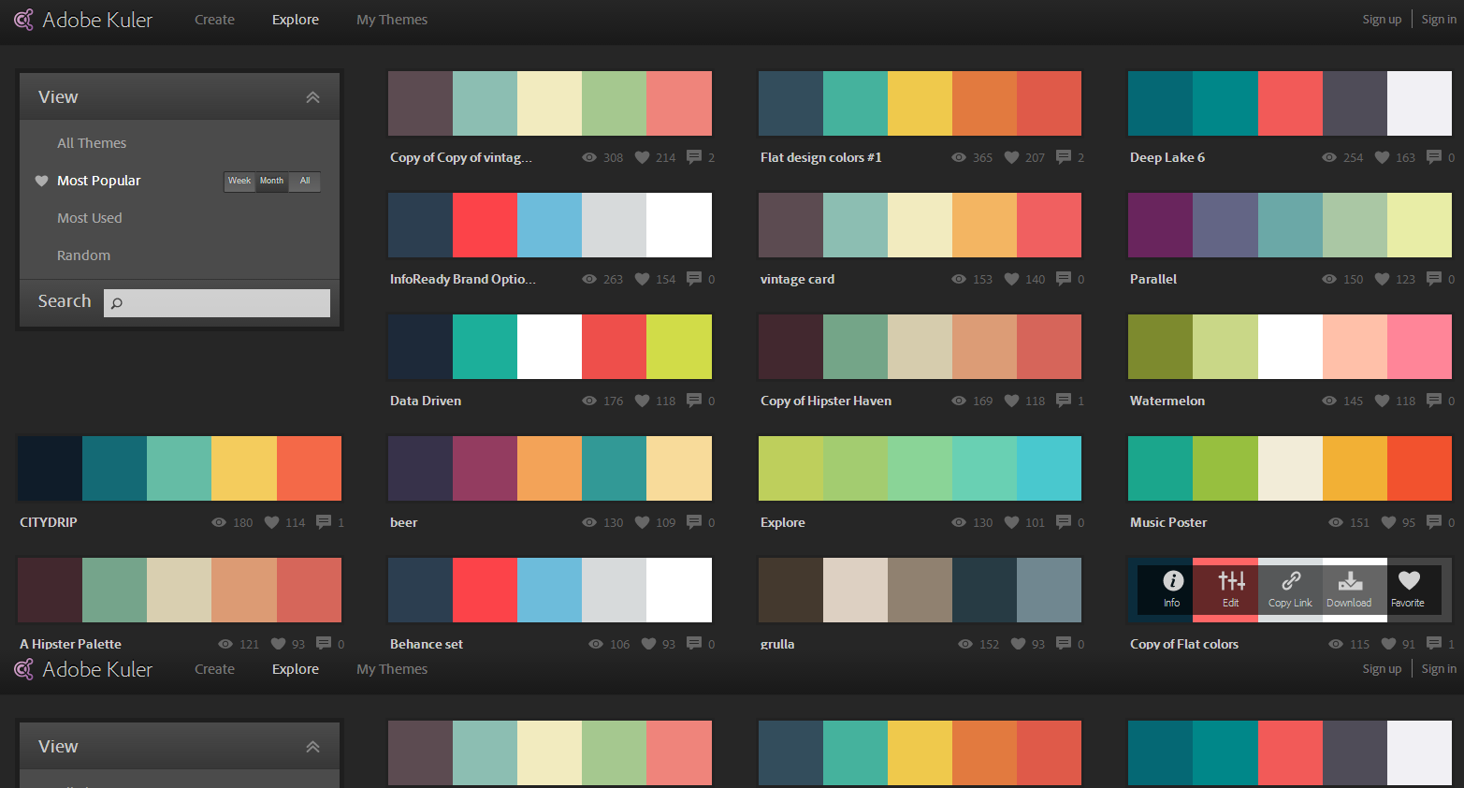1464x788 pixels.
Task: Select Most Popular view option
Action: coord(98,181)
